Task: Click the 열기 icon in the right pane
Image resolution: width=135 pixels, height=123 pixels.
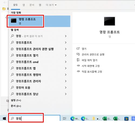Action: pos(78,49)
